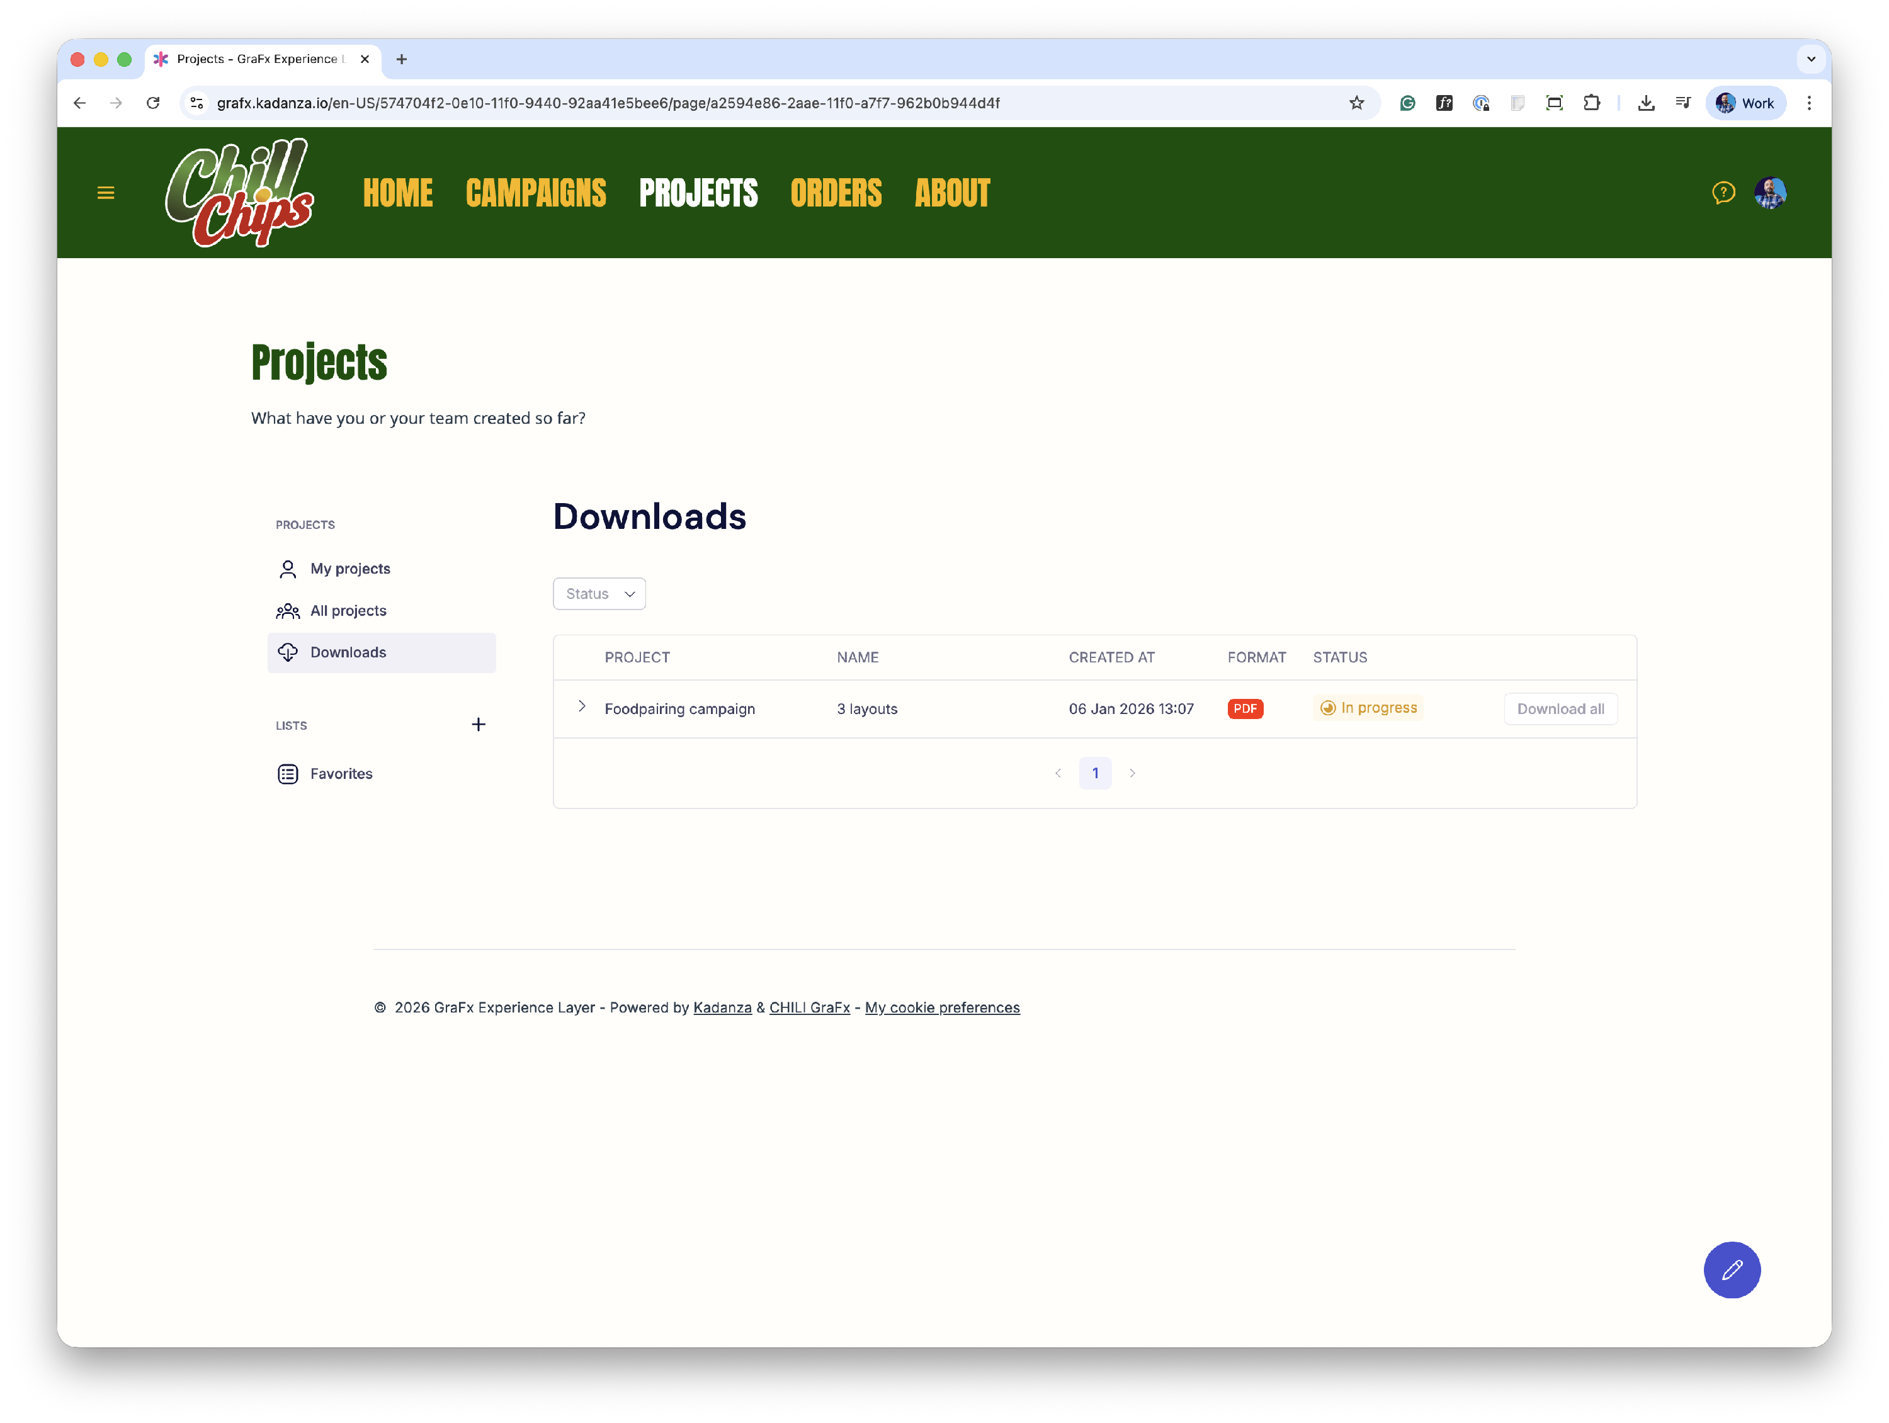
Task: Add a new list with plus icon
Action: (x=478, y=724)
